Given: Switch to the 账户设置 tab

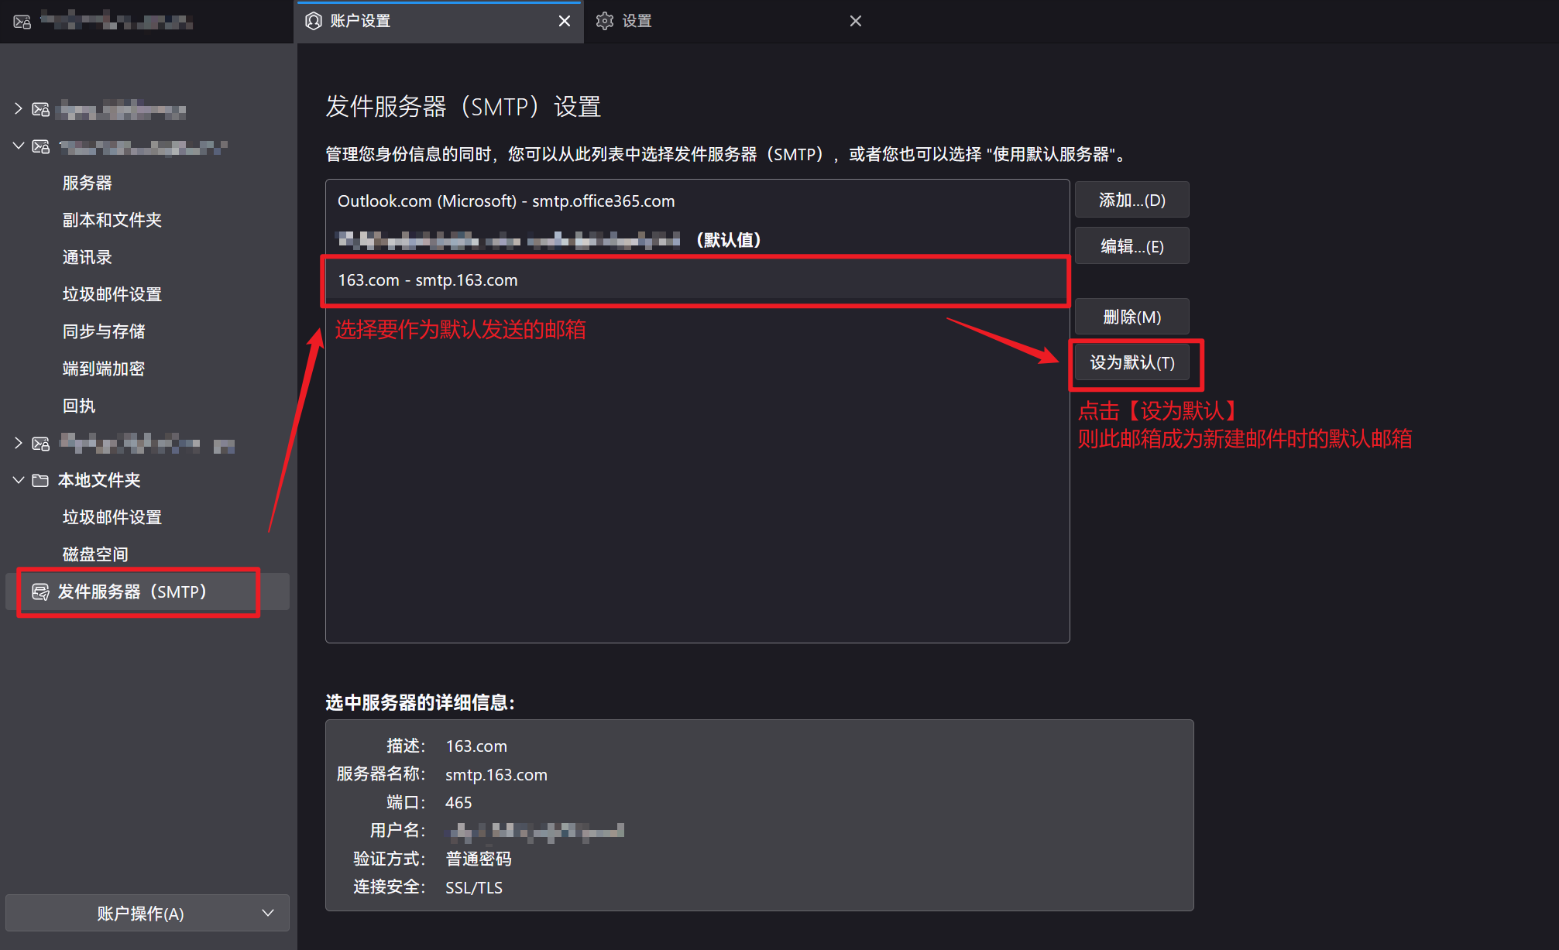Looking at the screenshot, I should 439,21.
